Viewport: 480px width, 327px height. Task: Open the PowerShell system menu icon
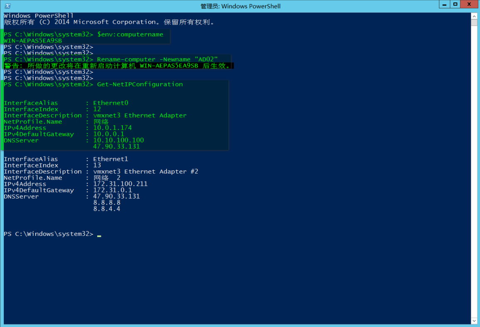[x=7, y=6]
